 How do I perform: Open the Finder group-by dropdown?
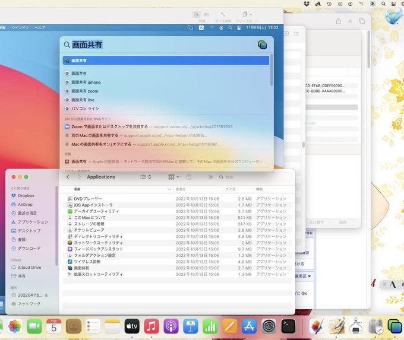(173, 177)
